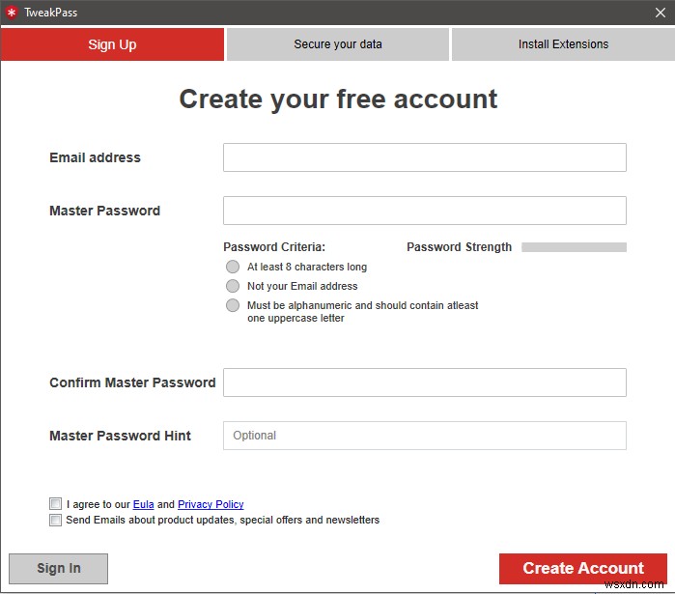This screenshot has width=675, height=594.
Task: Open the Eula link
Action: tap(143, 504)
